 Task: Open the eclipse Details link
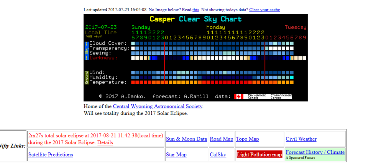tap(105, 142)
